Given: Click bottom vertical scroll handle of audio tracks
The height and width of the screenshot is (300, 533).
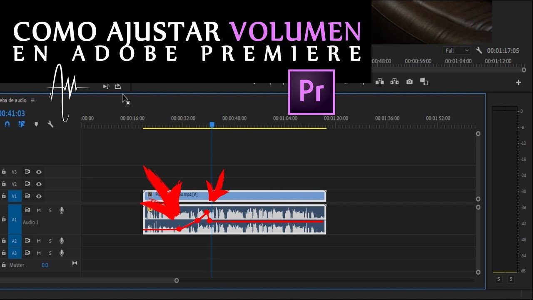Looking at the screenshot, I should (x=478, y=272).
